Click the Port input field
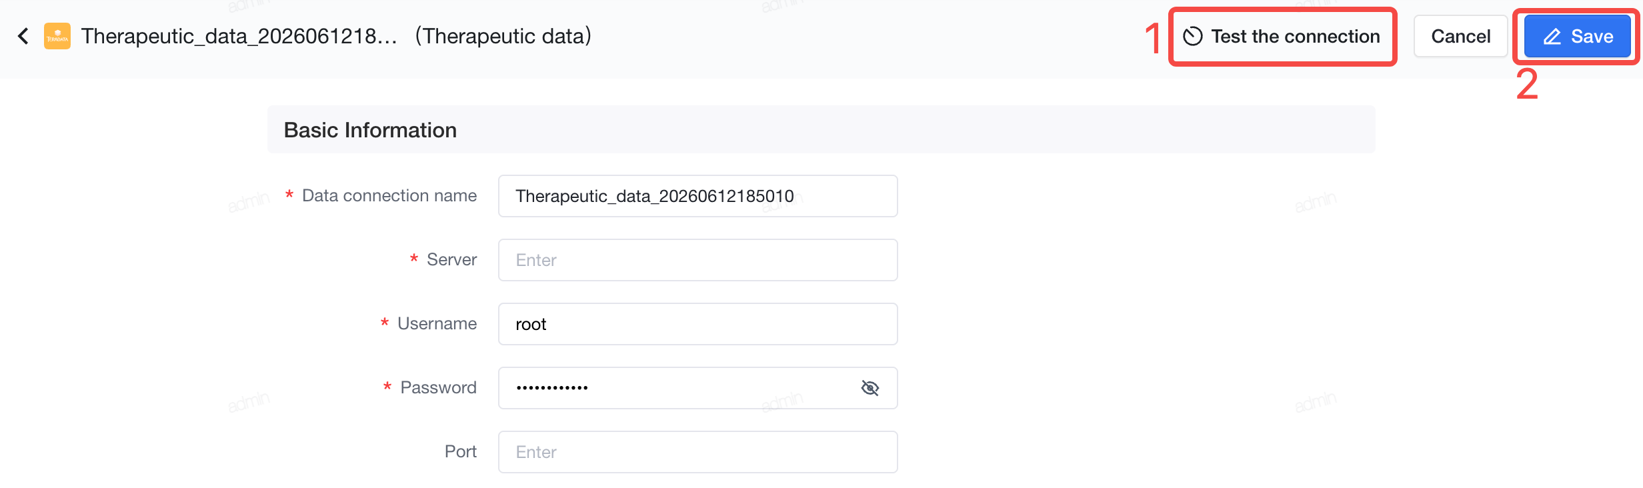Viewport: 1643px width, 488px height. click(x=697, y=452)
